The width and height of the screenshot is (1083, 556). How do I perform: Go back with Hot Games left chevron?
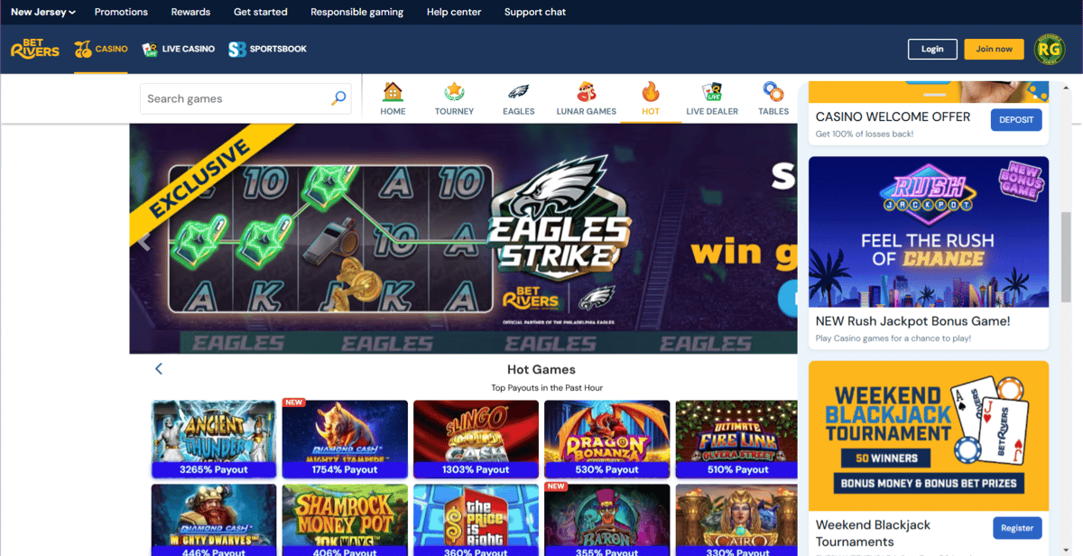[x=159, y=368]
